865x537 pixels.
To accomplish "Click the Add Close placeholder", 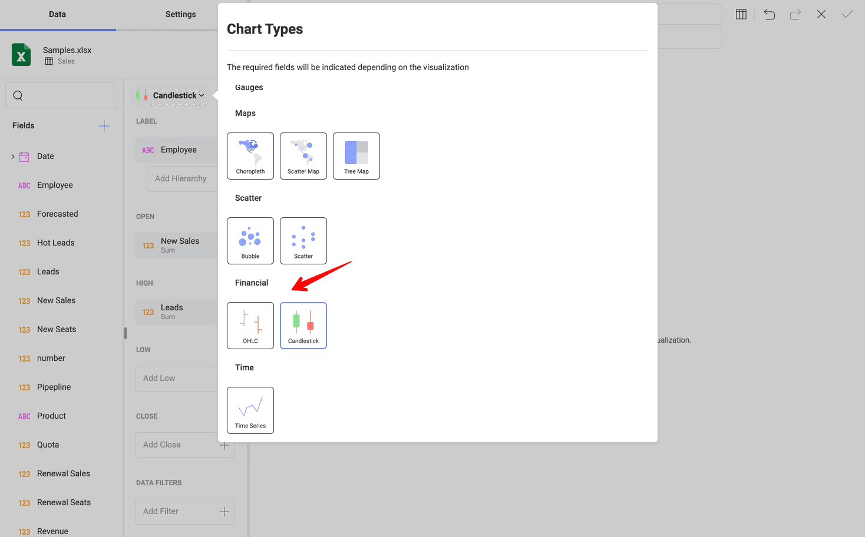I will (x=185, y=445).
